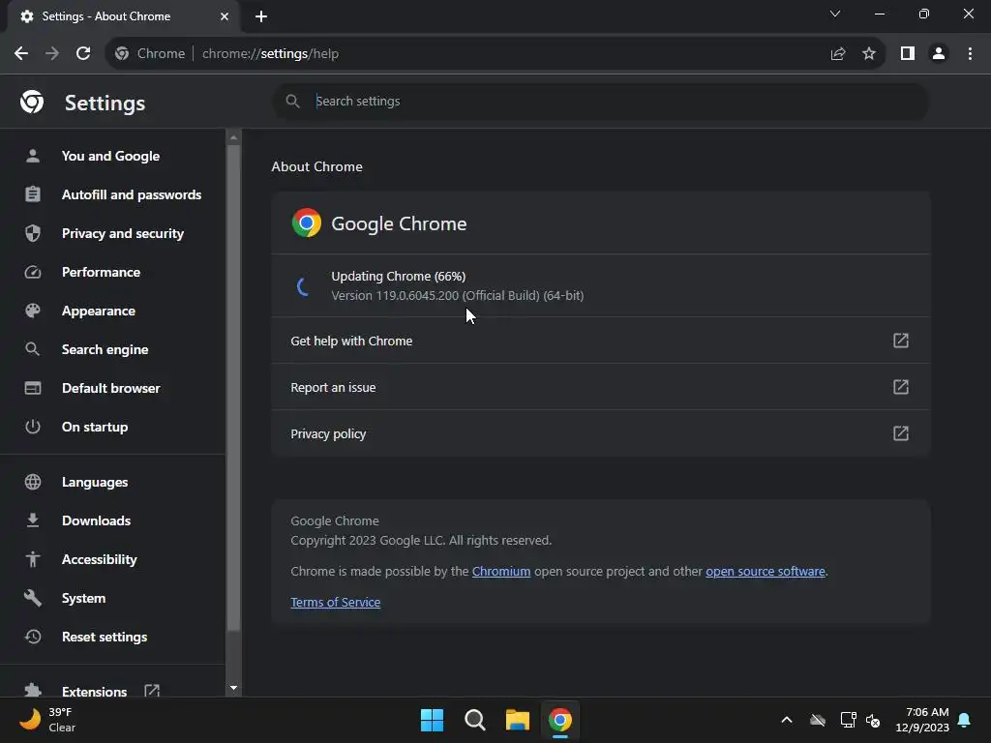Open the weather widget showing 39°F
Viewport: 991px width, 743px height.
coord(47,720)
